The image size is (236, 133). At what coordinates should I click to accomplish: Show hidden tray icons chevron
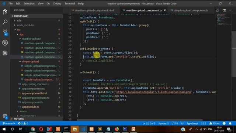(x=197, y=129)
